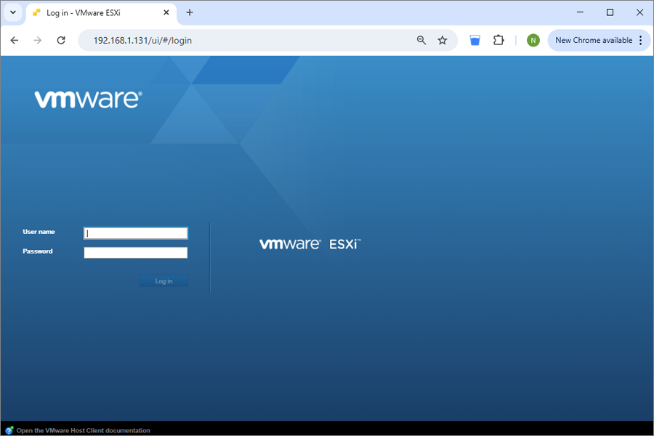
Task: Reload the ESXi login page
Action: [x=61, y=40]
